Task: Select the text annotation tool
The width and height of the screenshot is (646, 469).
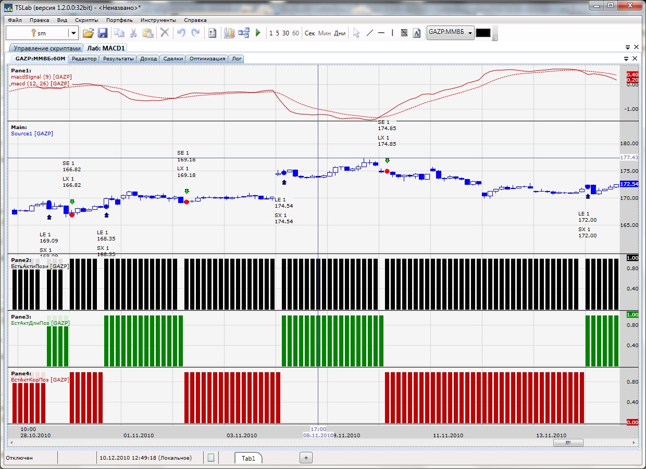Action: tap(416, 33)
